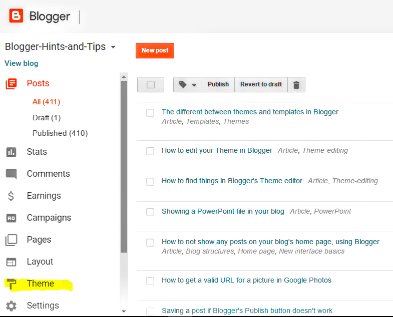Click 'Blog structures' label text
The height and width of the screenshot is (317, 393).
[x=210, y=251]
